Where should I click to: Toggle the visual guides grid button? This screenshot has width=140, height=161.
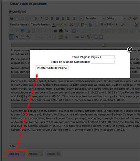[12, 37]
